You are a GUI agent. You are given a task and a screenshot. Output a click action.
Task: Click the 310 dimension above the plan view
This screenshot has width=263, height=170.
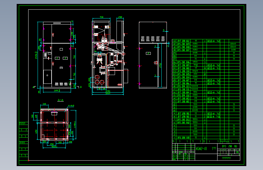pyautogui.click(x=44, y=104)
